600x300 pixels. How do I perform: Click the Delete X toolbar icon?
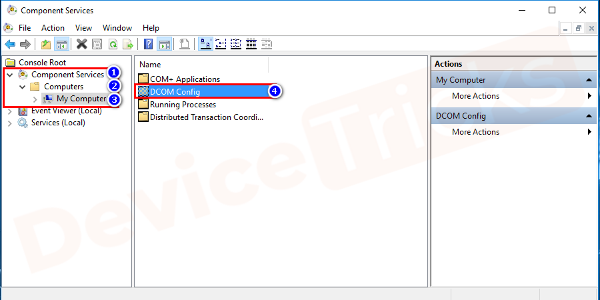click(x=81, y=45)
